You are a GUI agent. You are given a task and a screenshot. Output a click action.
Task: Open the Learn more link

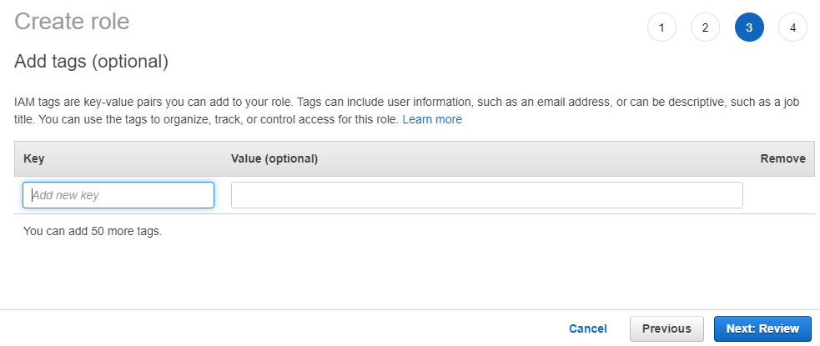(432, 120)
